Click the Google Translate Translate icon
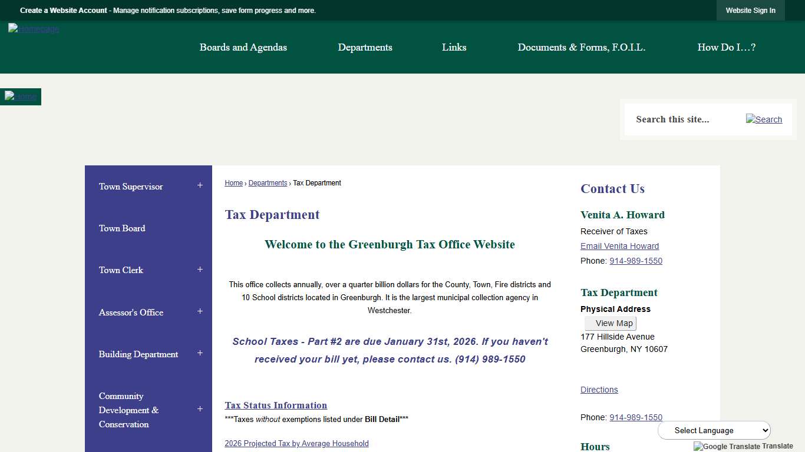 (744, 446)
